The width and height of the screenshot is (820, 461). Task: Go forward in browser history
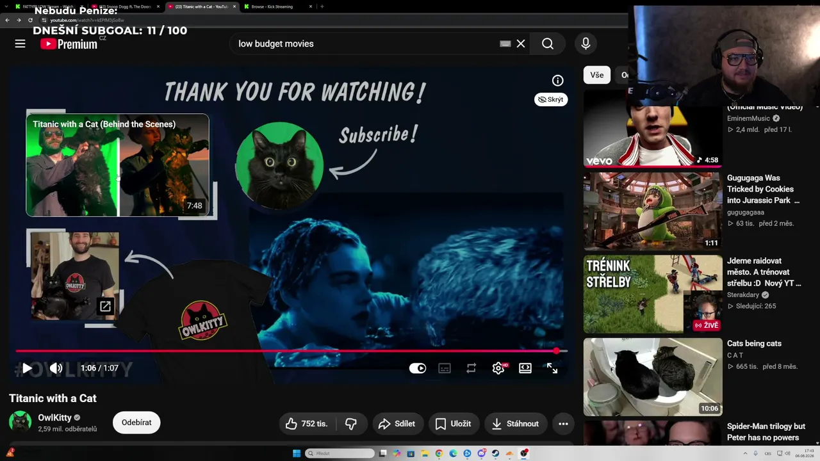click(x=19, y=20)
